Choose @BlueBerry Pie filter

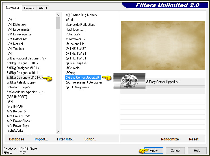(76, 63)
